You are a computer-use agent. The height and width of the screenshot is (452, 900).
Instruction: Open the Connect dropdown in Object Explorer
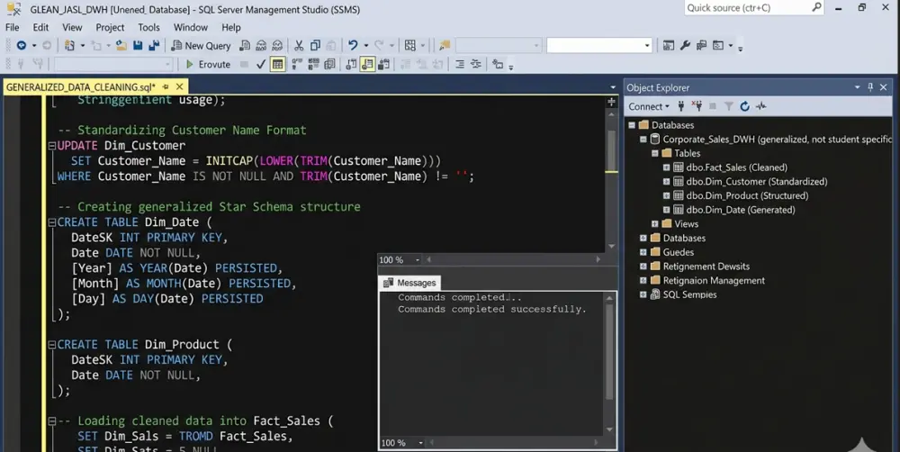point(649,106)
